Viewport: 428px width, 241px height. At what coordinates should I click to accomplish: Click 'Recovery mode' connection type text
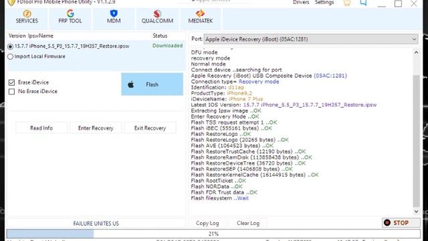259,82
